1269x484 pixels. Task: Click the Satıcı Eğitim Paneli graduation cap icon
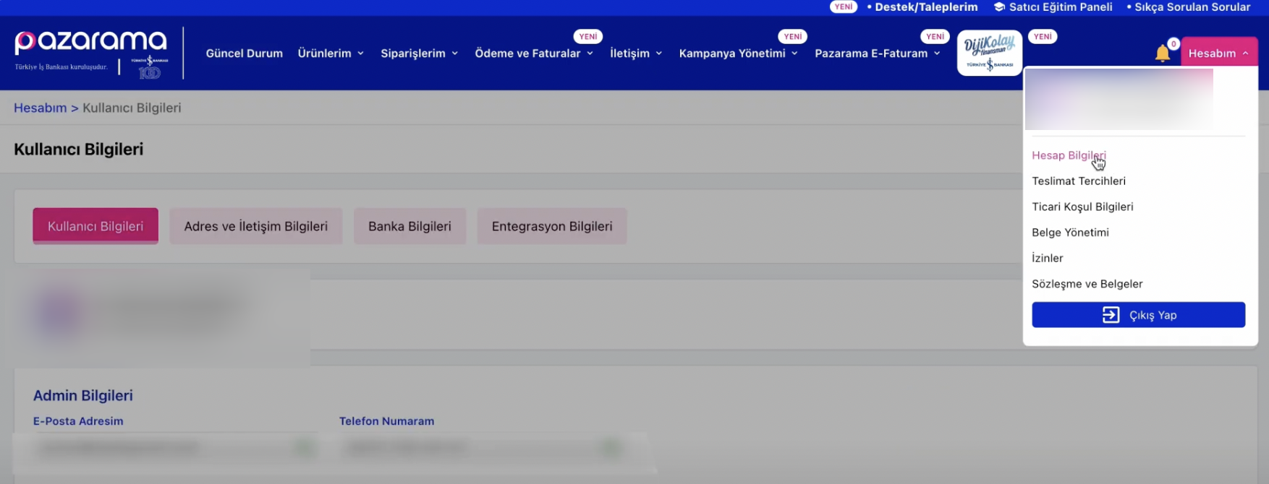(999, 7)
